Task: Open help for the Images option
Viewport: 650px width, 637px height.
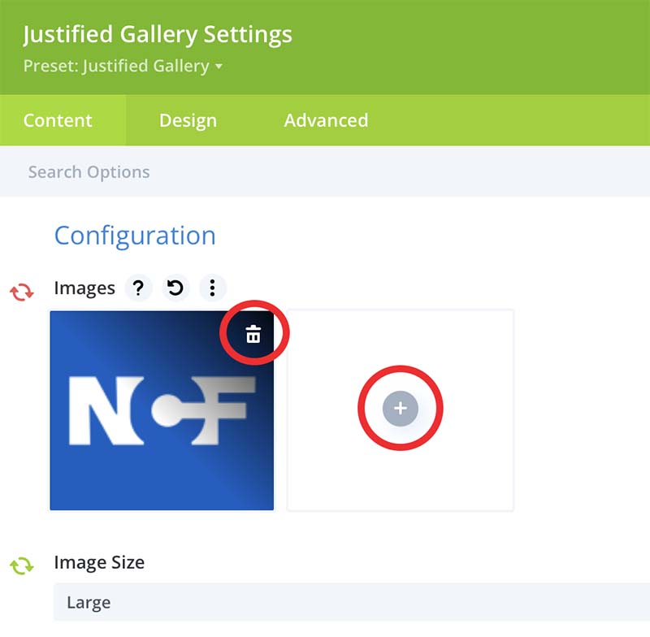Action: [138, 288]
